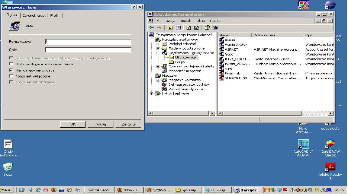This screenshot has height=194, width=348.
Task: Enable 'Konto jest wyłączone' checkbox
Action: point(11,76)
